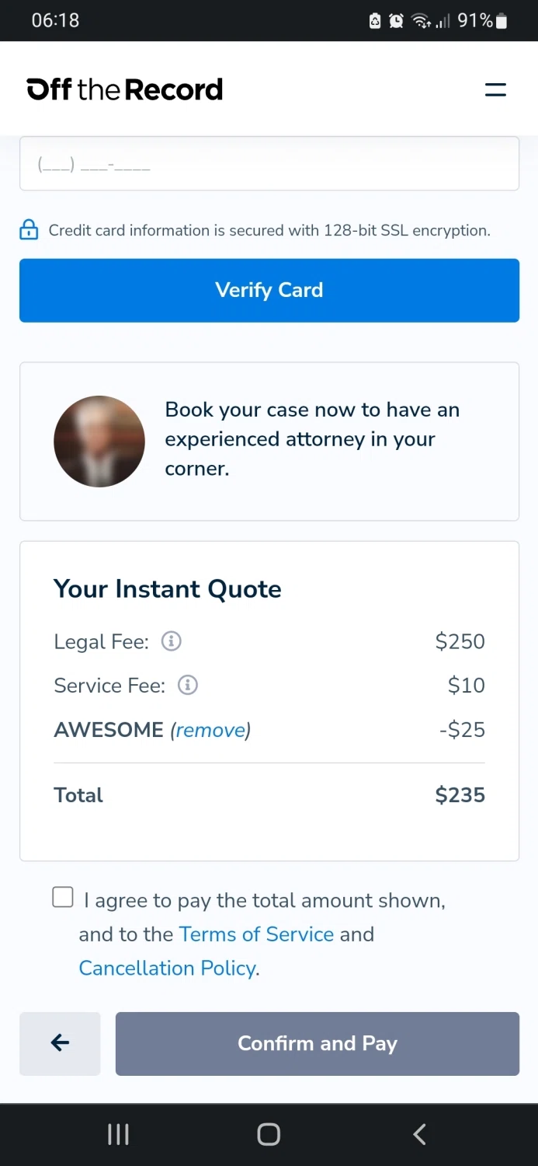
Task: Click the Verify Card button
Action: coord(269,290)
